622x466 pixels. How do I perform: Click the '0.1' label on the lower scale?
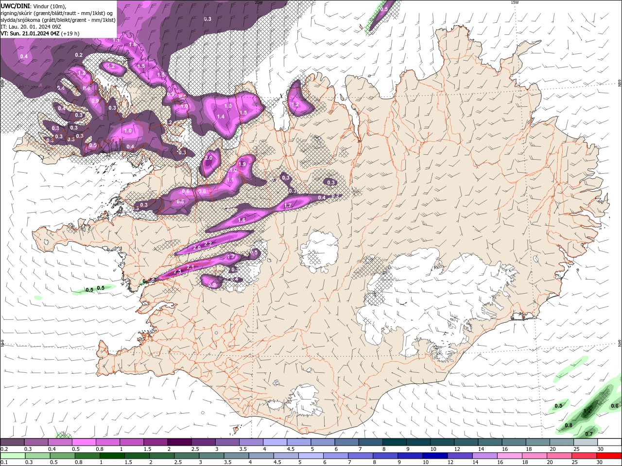pyautogui.click(x=4, y=463)
